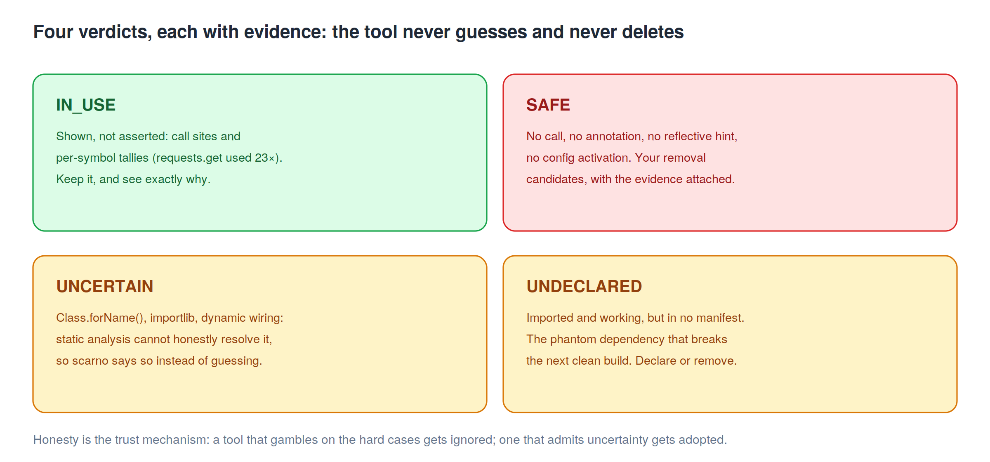Click 'Keep it, and see exactly why.'

pos(133,179)
